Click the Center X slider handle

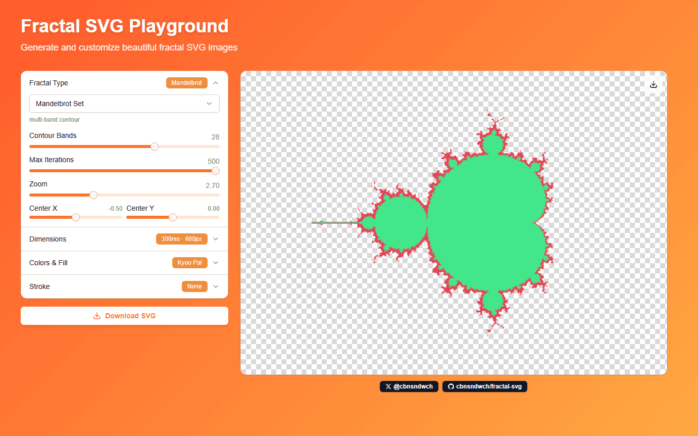pos(76,217)
